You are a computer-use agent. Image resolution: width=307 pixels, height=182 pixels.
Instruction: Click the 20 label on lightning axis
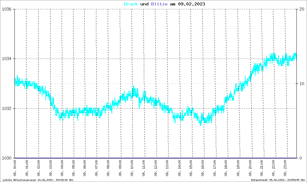[302, 9]
